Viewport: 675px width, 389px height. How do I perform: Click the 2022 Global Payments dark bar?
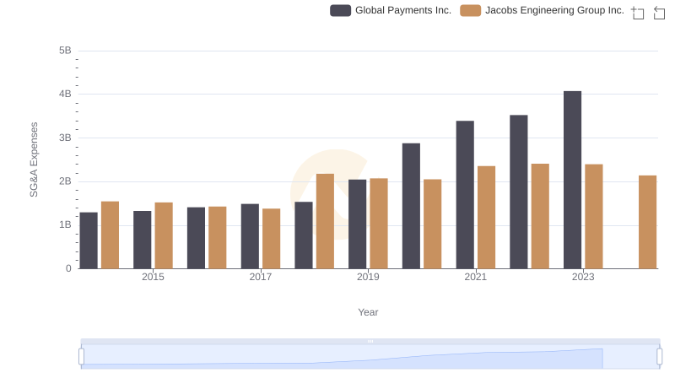519,192
